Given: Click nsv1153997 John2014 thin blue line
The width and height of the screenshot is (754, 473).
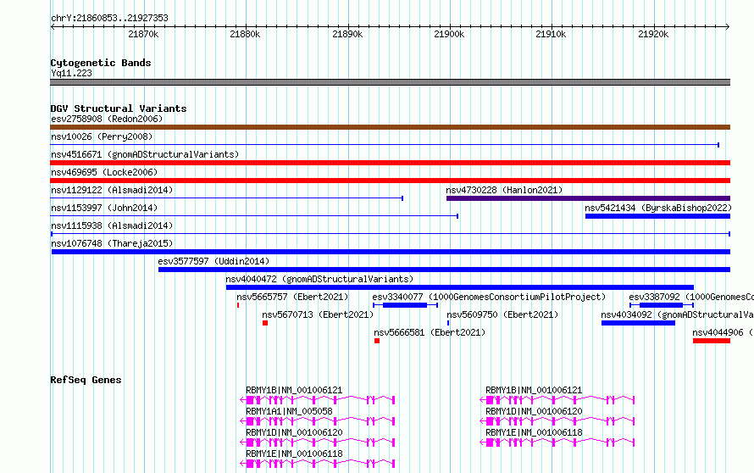Looking at the screenshot, I should [254, 216].
